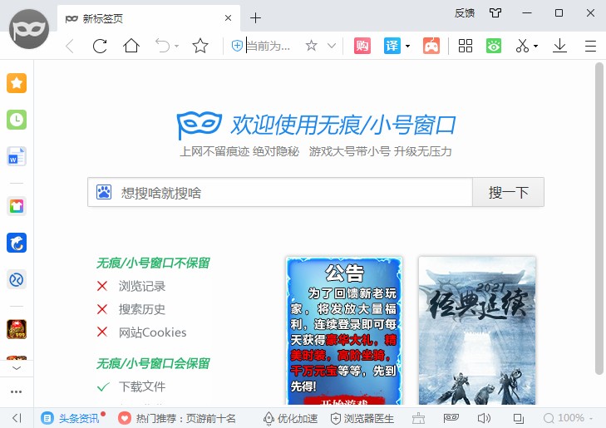
Task: Open the green clock history sidebar icon
Action: (x=17, y=120)
